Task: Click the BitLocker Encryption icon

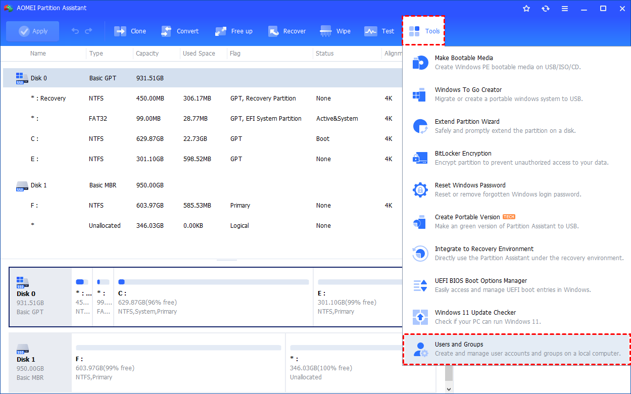Action: coord(420,158)
